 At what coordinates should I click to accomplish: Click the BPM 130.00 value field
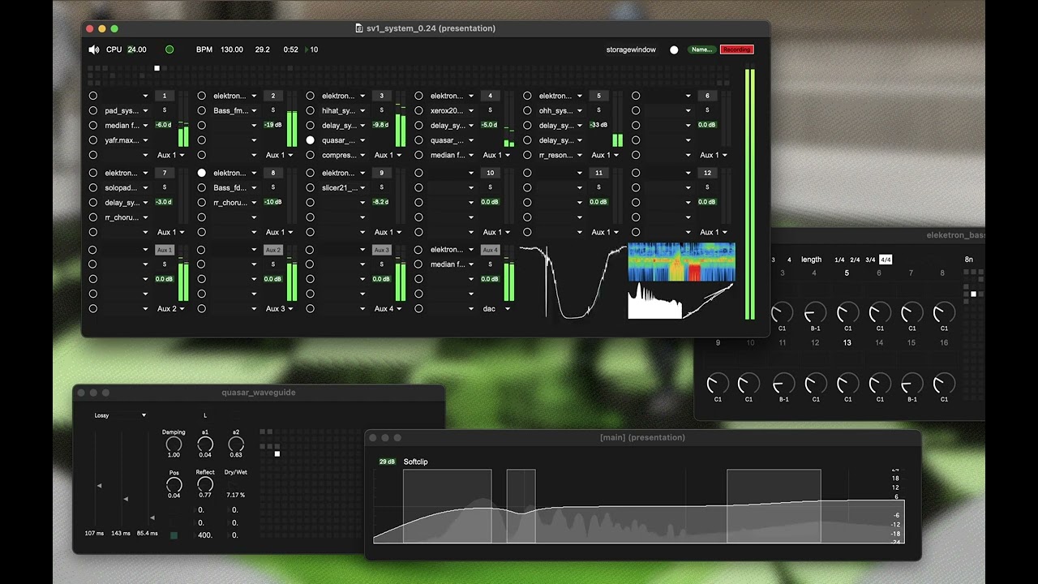[x=231, y=49]
